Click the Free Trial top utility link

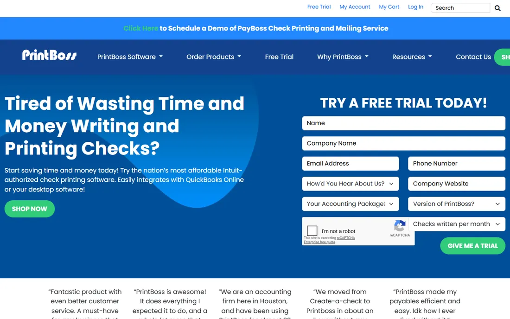(x=319, y=7)
